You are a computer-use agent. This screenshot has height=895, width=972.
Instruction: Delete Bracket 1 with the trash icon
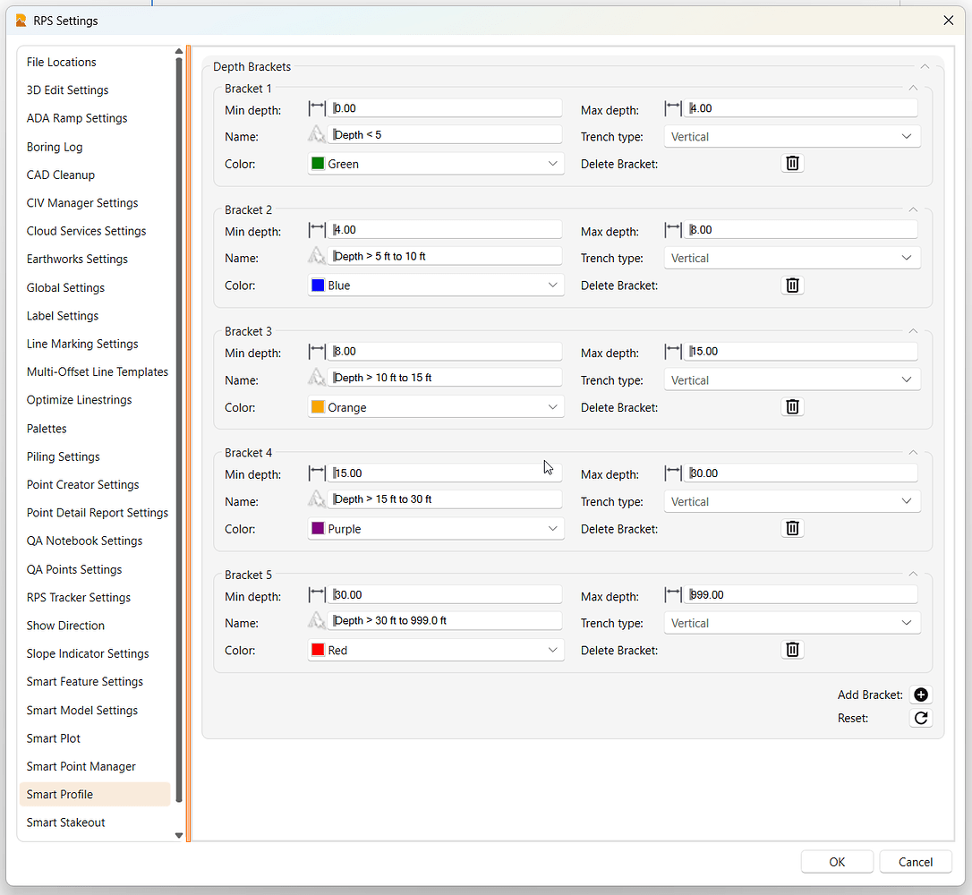(792, 163)
